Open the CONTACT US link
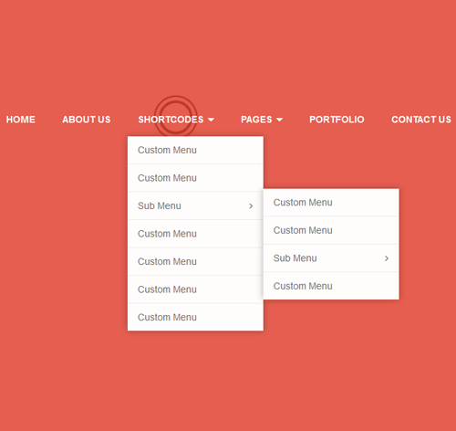 tap(421, 120)
